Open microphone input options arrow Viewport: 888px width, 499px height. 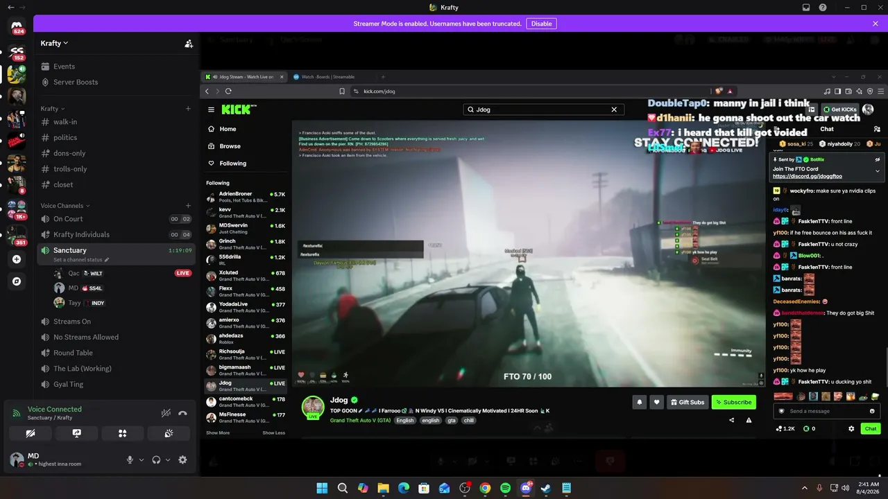coord(142,459)
